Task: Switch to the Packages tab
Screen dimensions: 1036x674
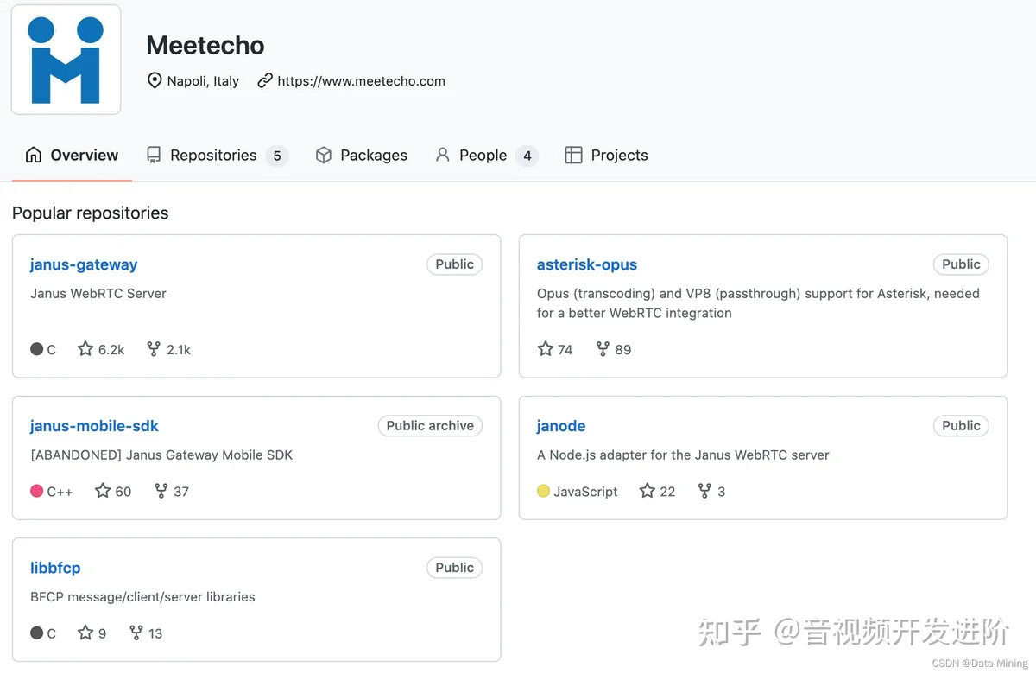Action: click(361, 156)
